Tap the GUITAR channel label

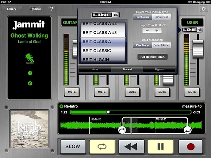70,22
